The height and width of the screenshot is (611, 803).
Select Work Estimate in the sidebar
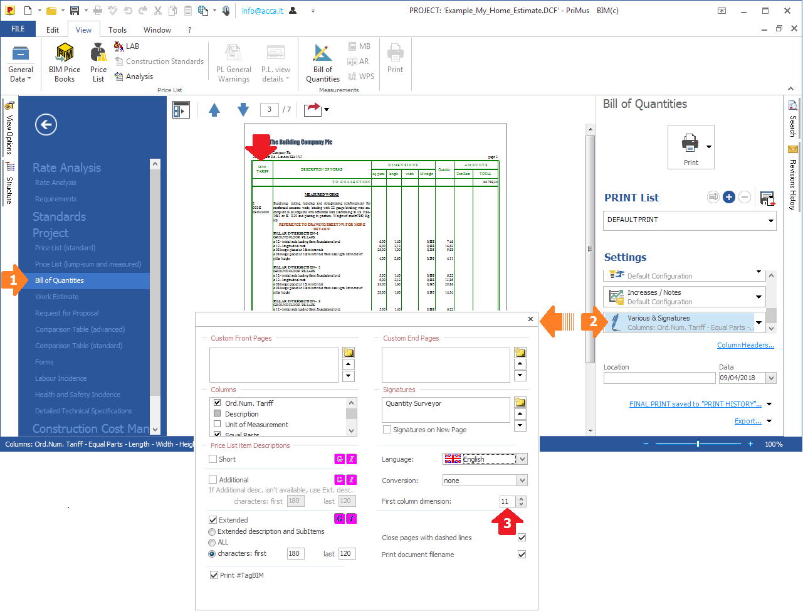(57, 297)
